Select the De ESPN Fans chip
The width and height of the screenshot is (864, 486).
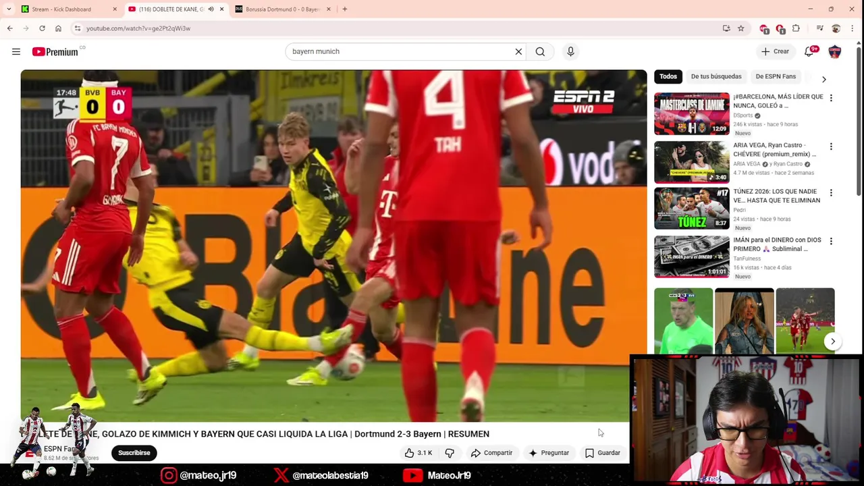(776, 76)
